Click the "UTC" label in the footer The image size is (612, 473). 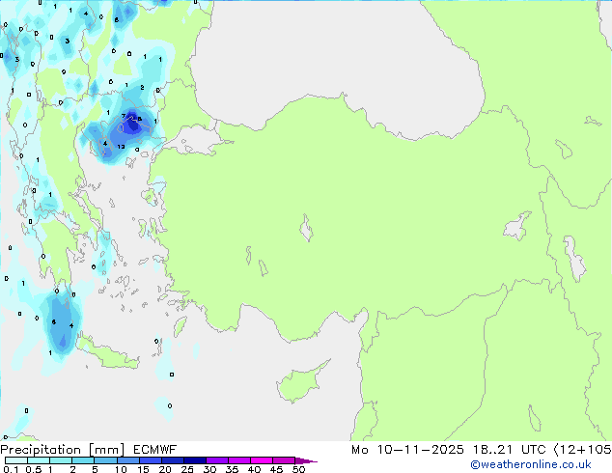534,450
